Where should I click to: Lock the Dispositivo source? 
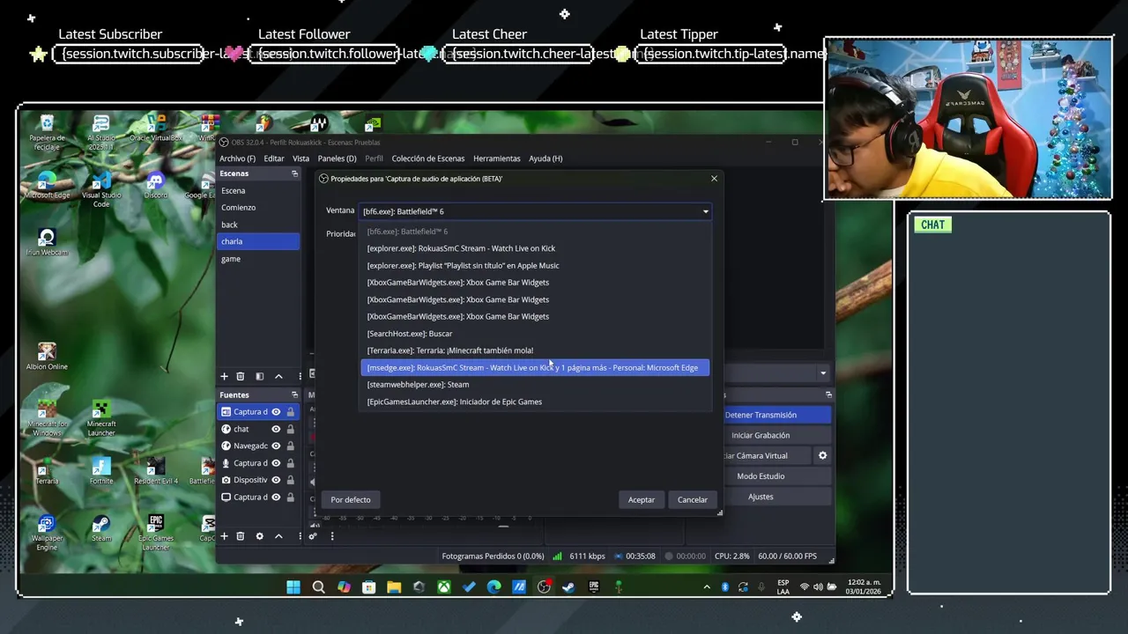point(290,480)
